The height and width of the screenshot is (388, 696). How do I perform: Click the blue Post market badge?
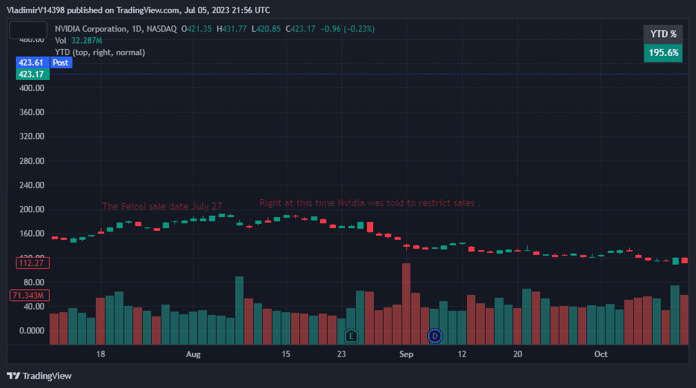[61, 62]
